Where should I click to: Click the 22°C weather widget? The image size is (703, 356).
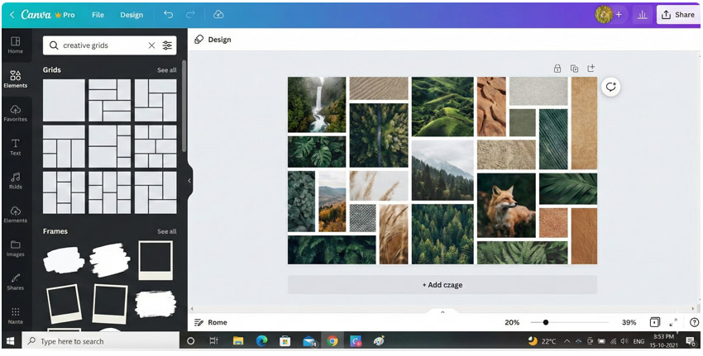click(542, 341)
